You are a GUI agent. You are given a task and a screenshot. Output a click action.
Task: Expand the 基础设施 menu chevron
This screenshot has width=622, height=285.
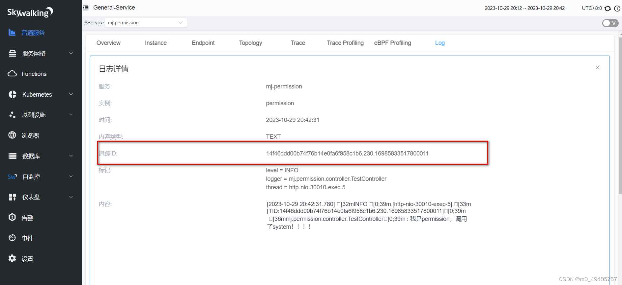71,115
